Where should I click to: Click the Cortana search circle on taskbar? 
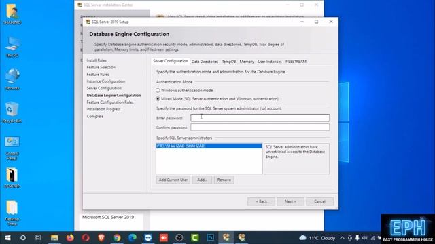click(x=23, y=238)
